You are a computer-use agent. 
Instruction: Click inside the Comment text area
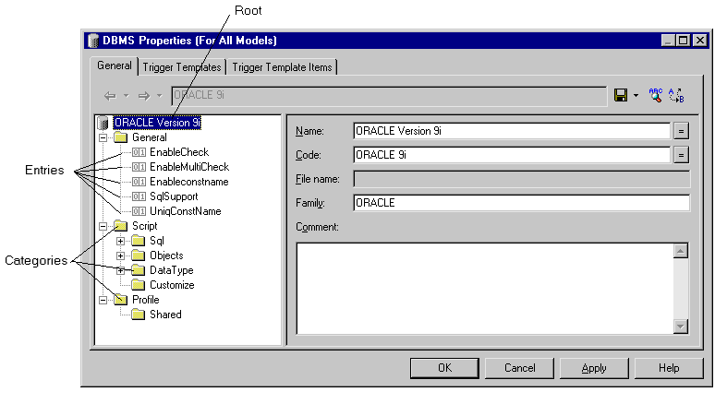click(x=485, y=289)
